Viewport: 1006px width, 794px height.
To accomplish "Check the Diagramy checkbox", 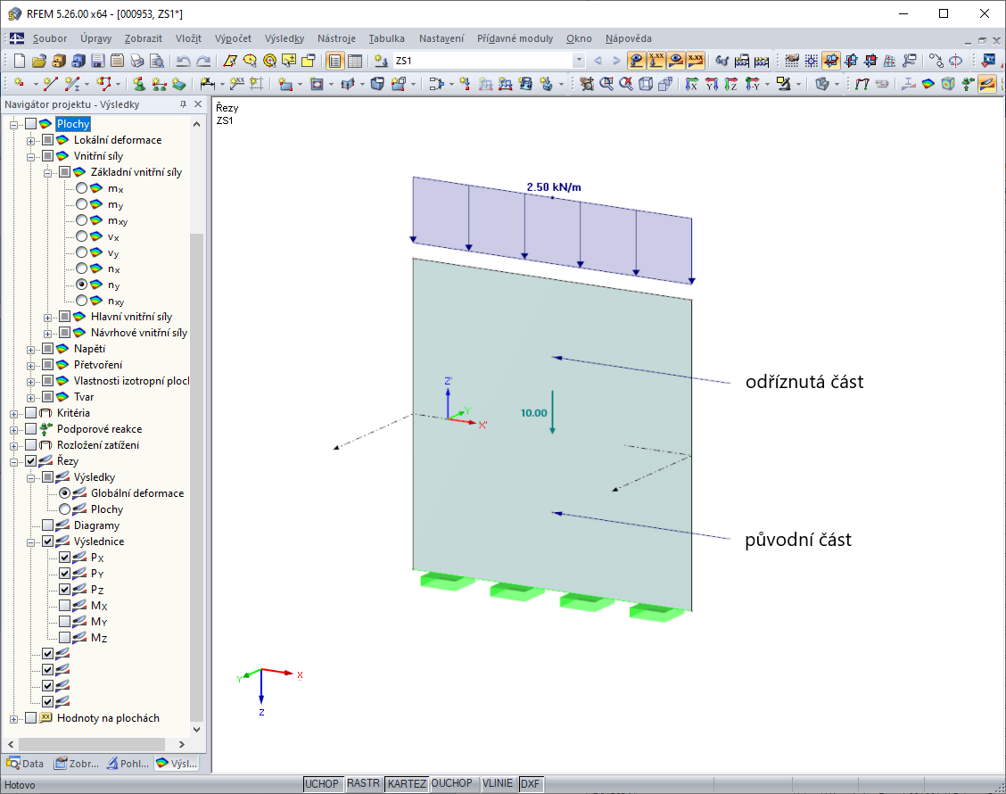I will [x=47, y=525].
